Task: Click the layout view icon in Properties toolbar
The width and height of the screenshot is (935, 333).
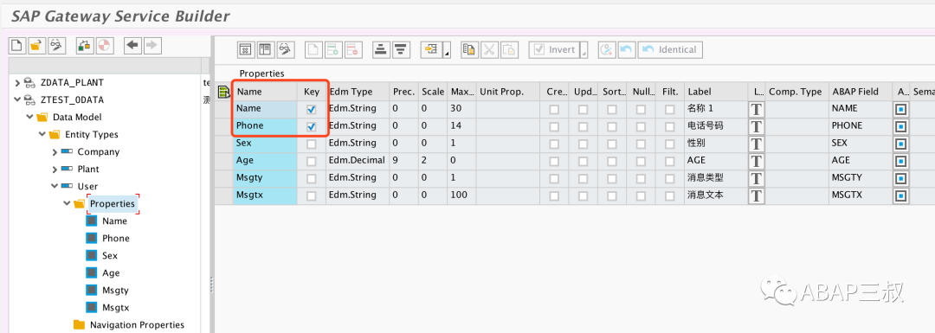Action: coord(265,50)
